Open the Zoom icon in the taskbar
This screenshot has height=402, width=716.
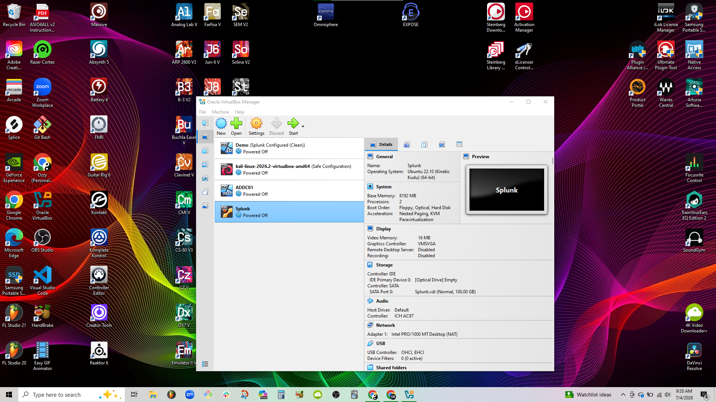(x=190, y=395)
